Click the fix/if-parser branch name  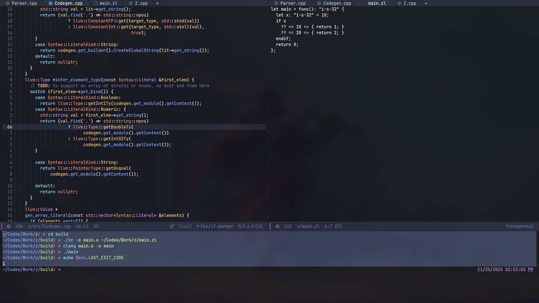coord(216,226)
